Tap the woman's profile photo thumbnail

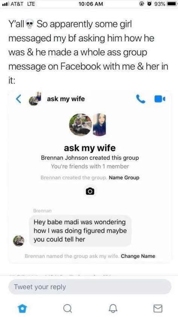coord(99,125)
